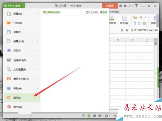The height and width of the screenshot is (121, 162).
Task: Click the 退出(Q) exit icon
Action: tap(9, 107)
